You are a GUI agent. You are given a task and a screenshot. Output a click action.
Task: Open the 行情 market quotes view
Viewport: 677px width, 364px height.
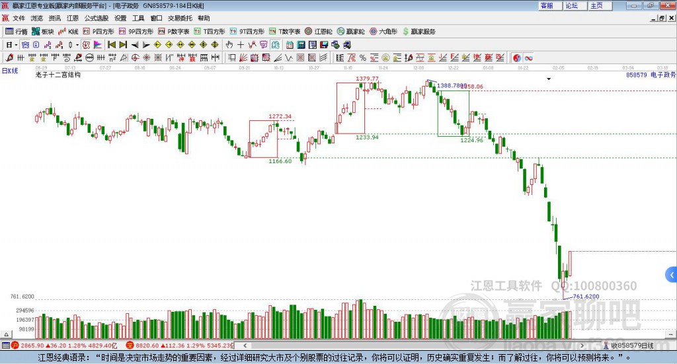17,32
